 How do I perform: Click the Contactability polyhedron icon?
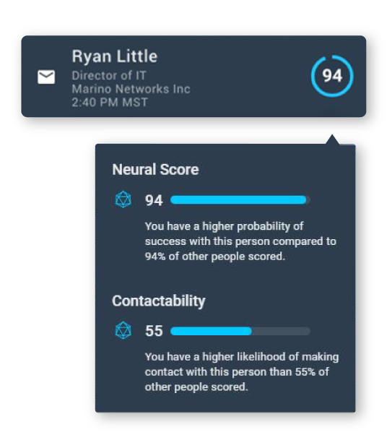[x=123, y=330]
